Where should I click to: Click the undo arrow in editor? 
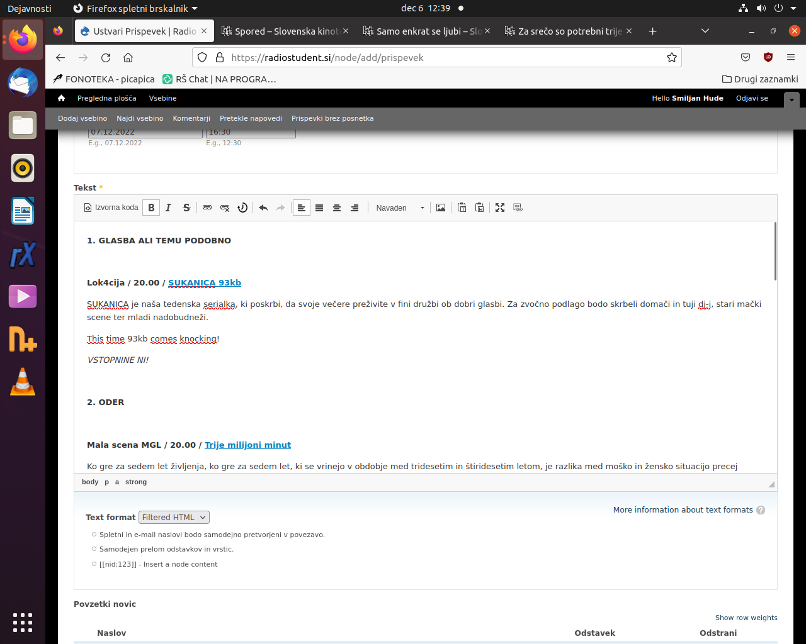click(x=263, y=208)
